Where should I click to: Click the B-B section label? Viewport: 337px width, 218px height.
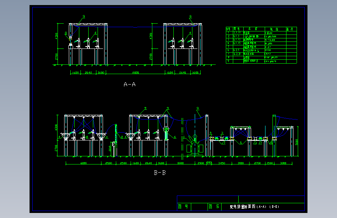coord(160,173)
